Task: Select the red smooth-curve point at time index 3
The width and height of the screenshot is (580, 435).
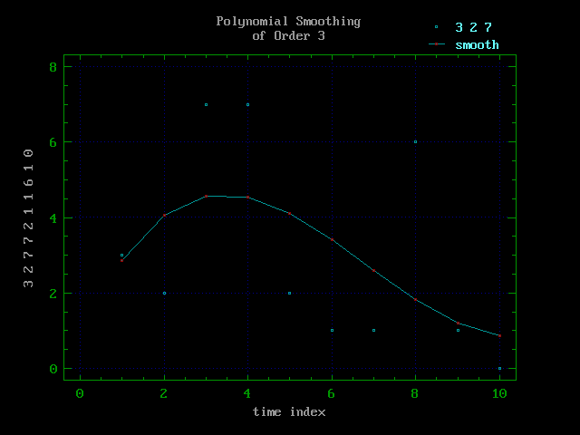Action: pyautogui.click(x=206, y=196)
